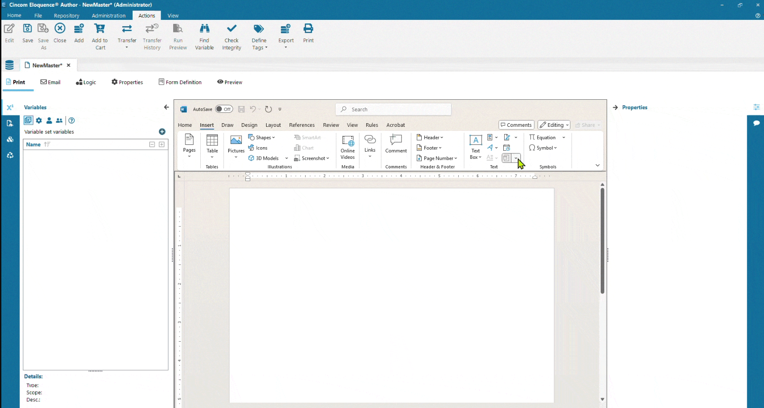
Task: Insert Online Videos from the ribbon
Action: (x=348, y=147)
